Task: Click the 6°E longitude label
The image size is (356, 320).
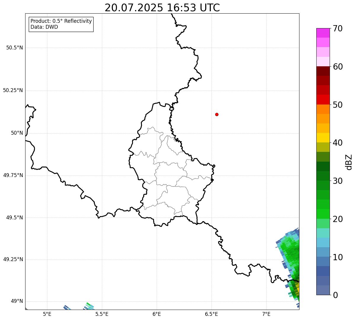Action: [157, 314]
